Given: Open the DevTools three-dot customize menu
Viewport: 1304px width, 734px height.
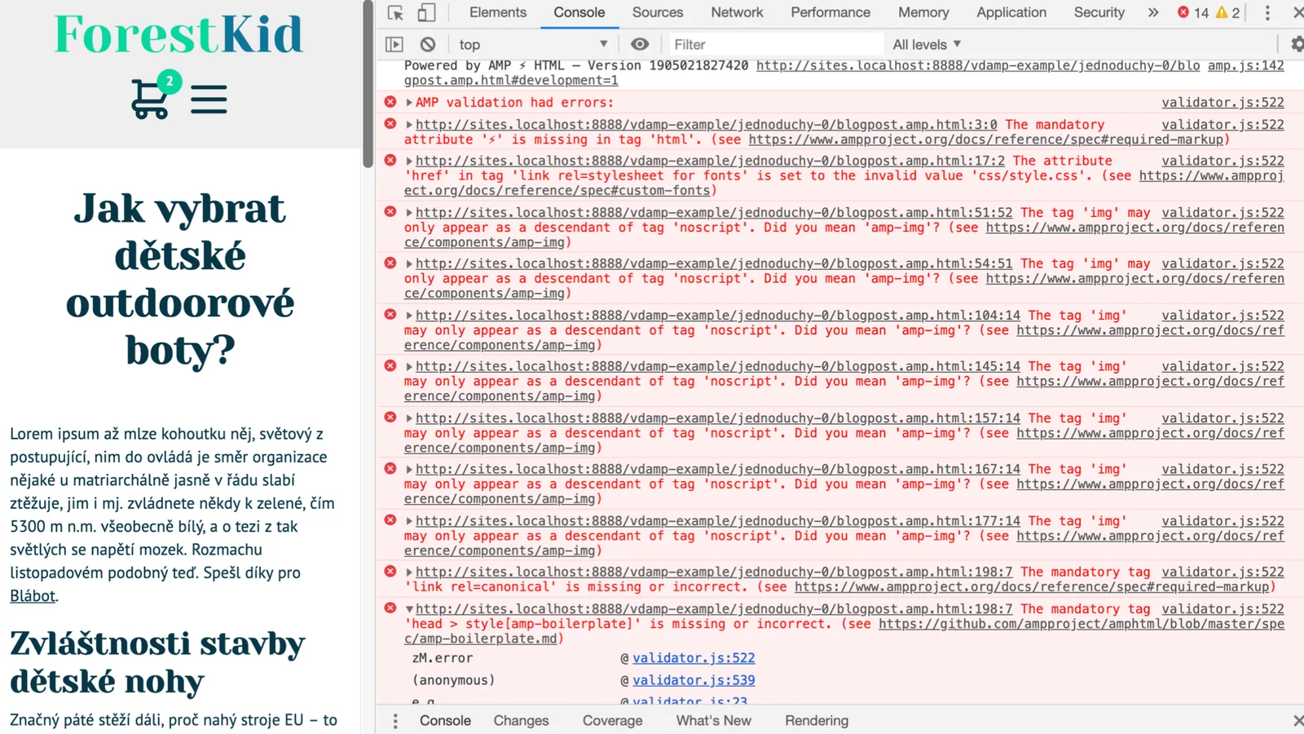Looking at the screenshot, I should tap(1267, 13).
